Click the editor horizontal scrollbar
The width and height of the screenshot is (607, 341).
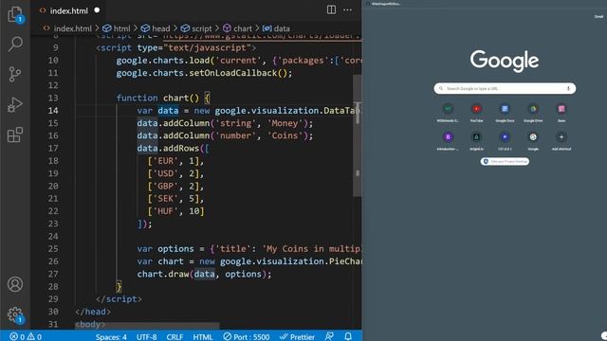tap(147, 326)
